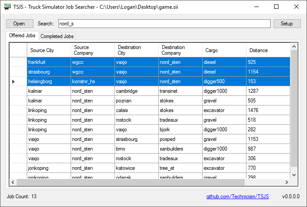Open the github.com/Technicism/TSJS link

(x=237, y=196)
